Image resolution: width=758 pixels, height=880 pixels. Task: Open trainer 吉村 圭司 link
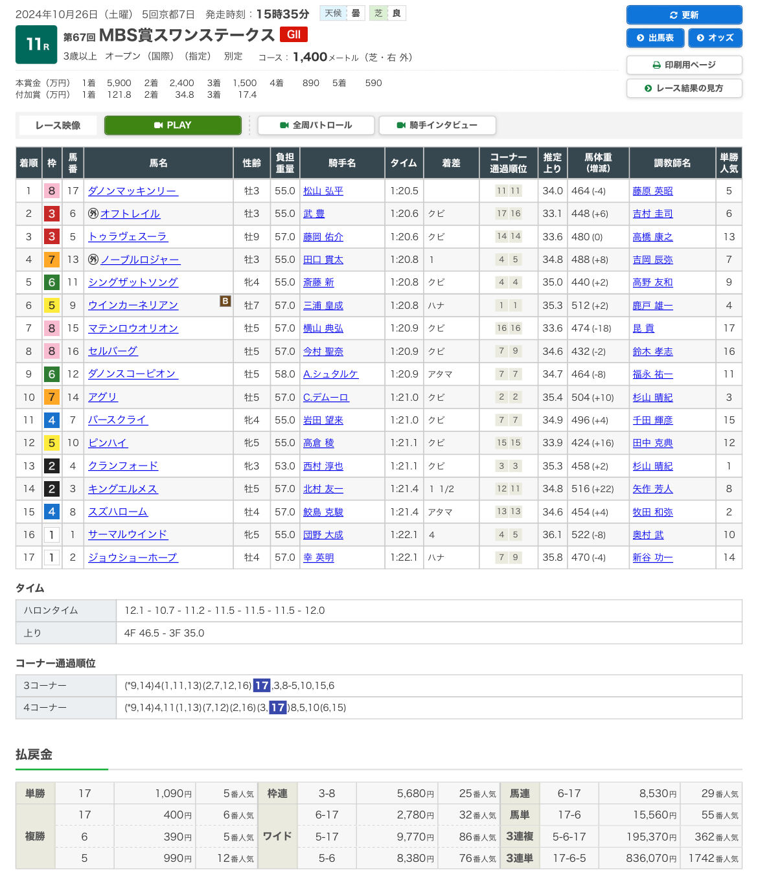(x=653, y=214)
